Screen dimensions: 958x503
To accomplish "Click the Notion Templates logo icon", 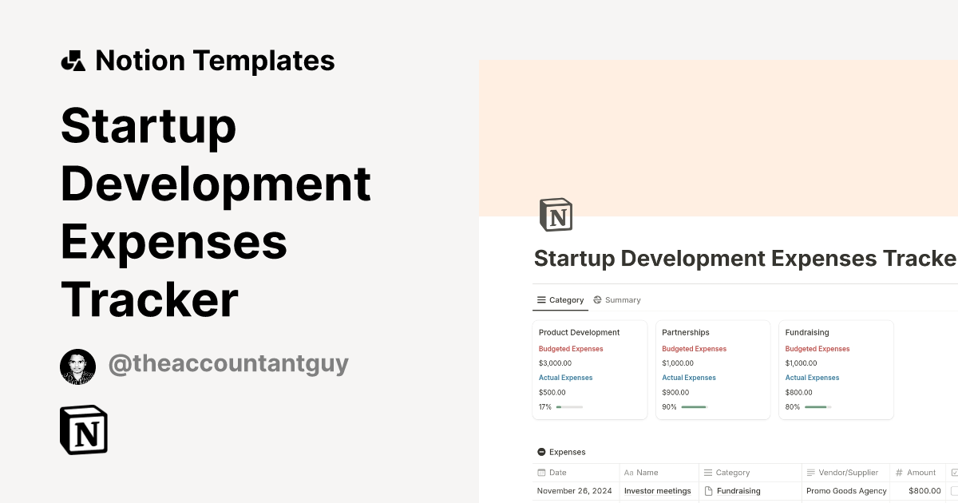I will tap(73, 61).
